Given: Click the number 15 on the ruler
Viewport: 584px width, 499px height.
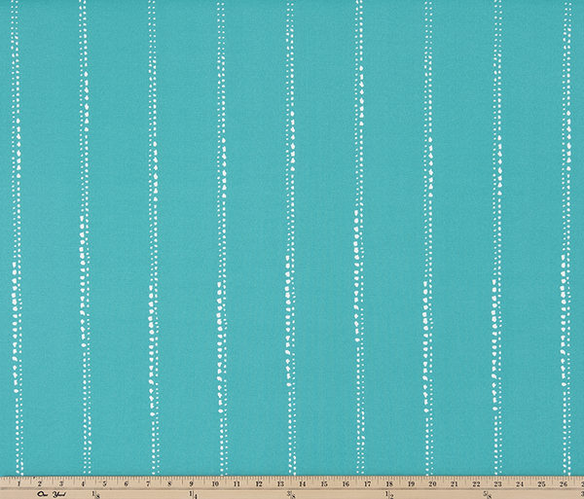Looking at the screenshot, I should (325, 482).
